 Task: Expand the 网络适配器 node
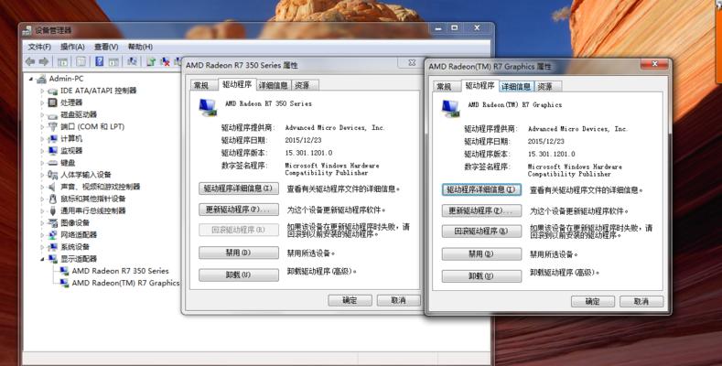pyautogui.click(x=42, y=235)
